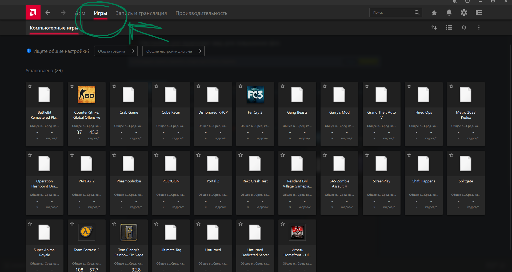Click the Установлено (29) heading
This screenshot has width=512, height=272.
(x=44, y=70)
